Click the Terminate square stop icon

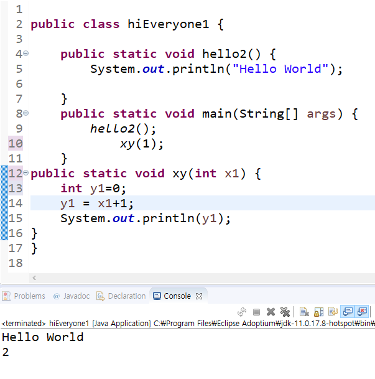256,312
